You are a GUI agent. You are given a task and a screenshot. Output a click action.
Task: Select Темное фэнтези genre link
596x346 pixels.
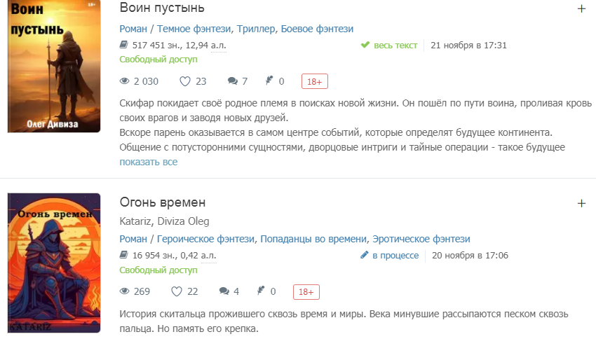point(194,29)
